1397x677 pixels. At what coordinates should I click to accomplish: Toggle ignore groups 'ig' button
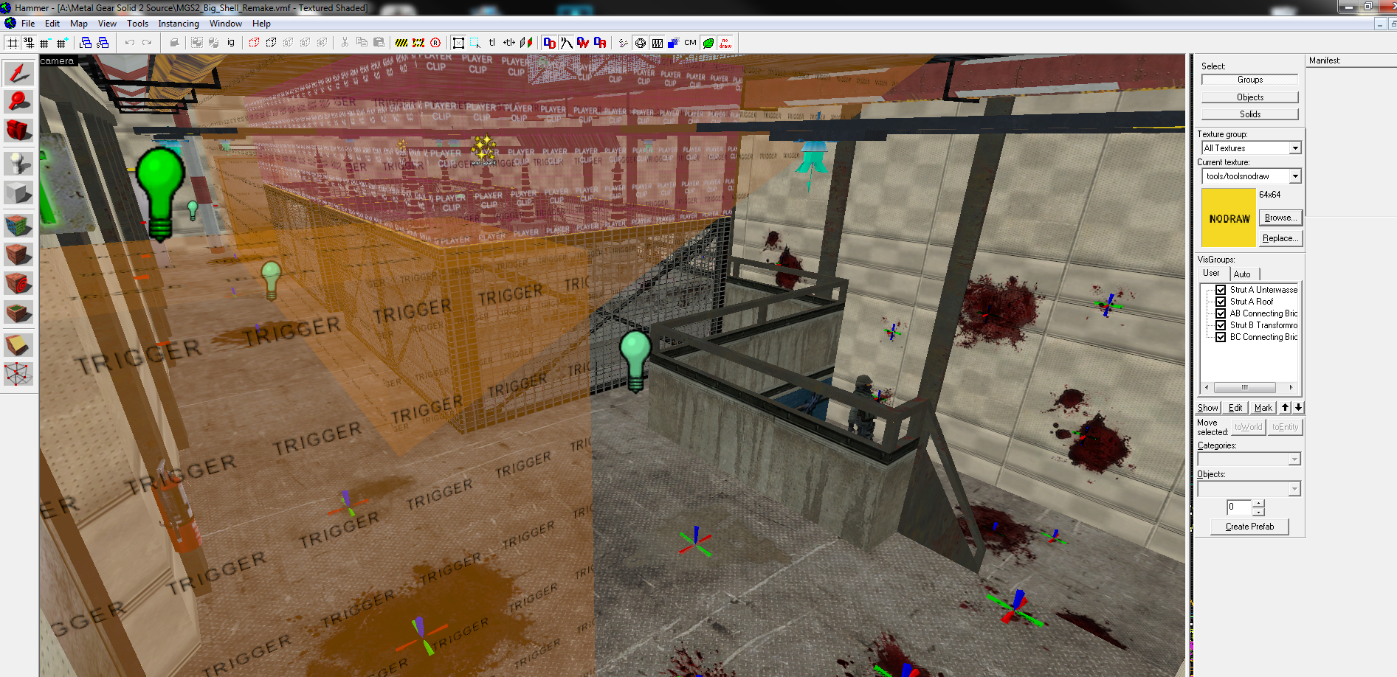pyautogui.click(x=231, y=43)
